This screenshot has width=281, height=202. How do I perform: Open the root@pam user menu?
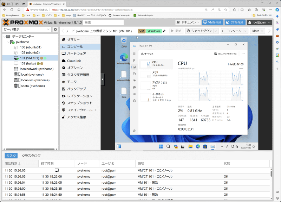pyautogui.click(x=259, y=23)
